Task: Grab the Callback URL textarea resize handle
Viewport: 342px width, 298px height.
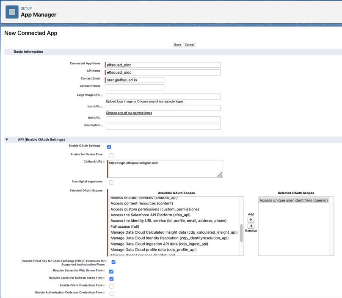Action: (220, 174)
